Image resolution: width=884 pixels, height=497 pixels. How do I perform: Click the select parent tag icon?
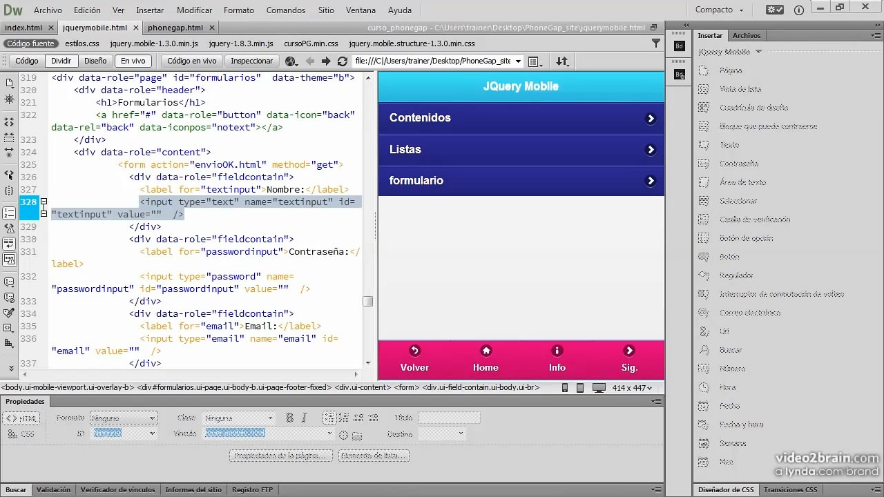(x=9, y=175)
